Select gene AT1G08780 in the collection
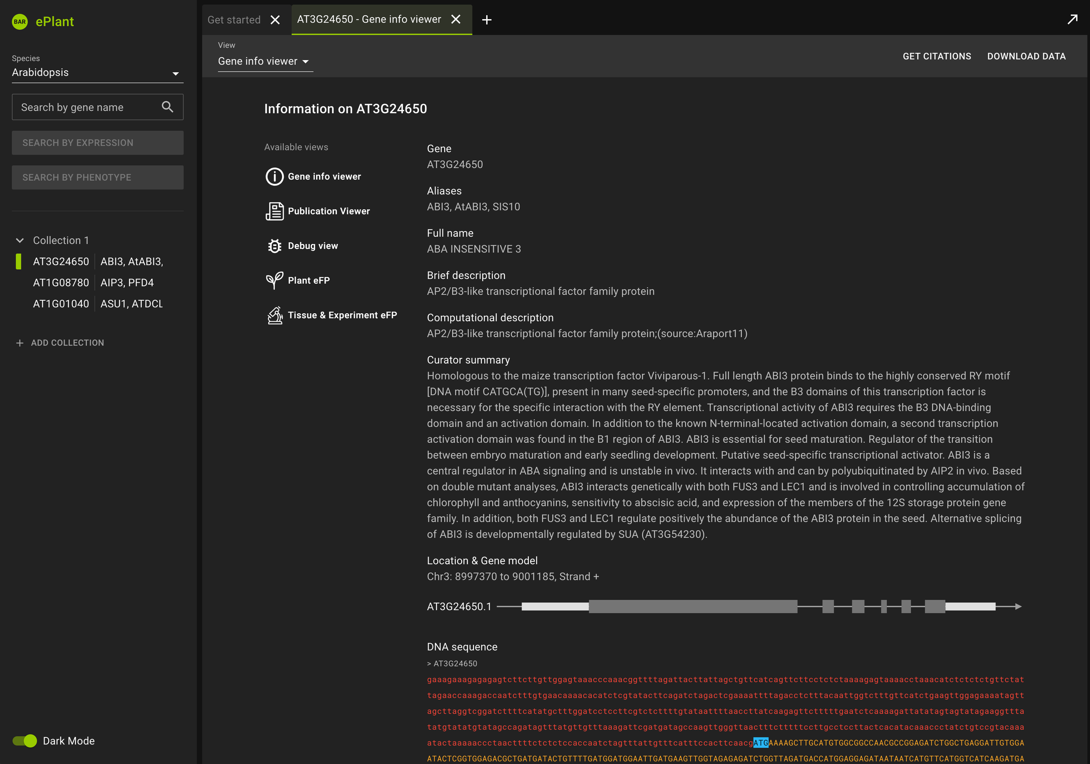Image resolution: width=1090 pixels, height=764 pixels. (61, 283)
